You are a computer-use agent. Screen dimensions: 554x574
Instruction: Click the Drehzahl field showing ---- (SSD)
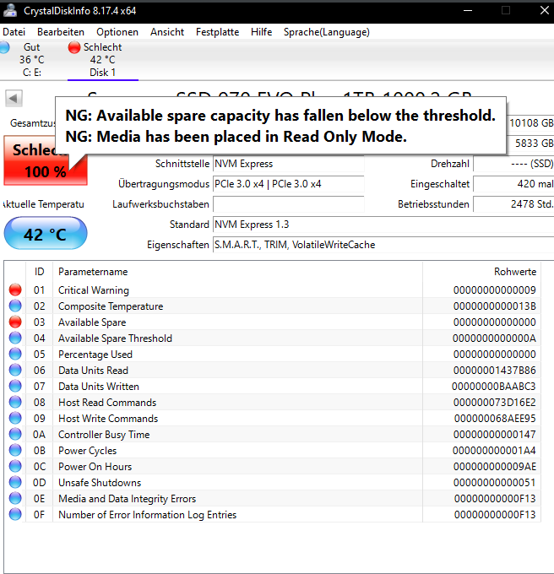tap(513, 164)
